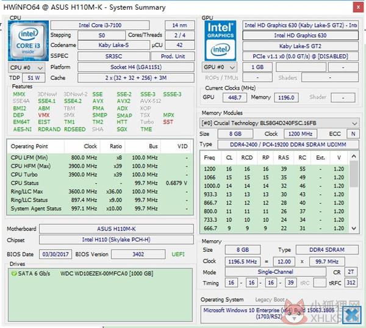Click the VMX feature label
Screen dimensions: 366x328
click(44, 115)
